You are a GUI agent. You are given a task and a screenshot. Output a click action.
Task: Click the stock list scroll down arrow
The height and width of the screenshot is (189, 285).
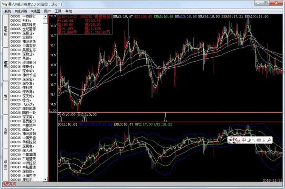[x=45, y=180]
